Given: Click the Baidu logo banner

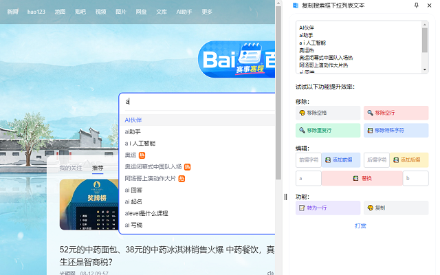Looking at the screenshot, I should [x=236, y=59].
